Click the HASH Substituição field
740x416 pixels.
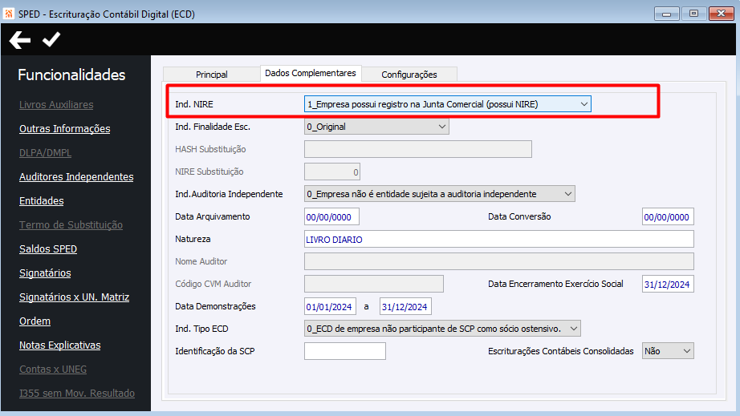pos(418,149)
